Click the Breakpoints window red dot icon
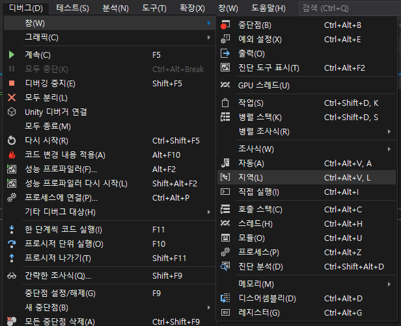The height and width of the screenshot is (326, 401). (x=225, y=25)
